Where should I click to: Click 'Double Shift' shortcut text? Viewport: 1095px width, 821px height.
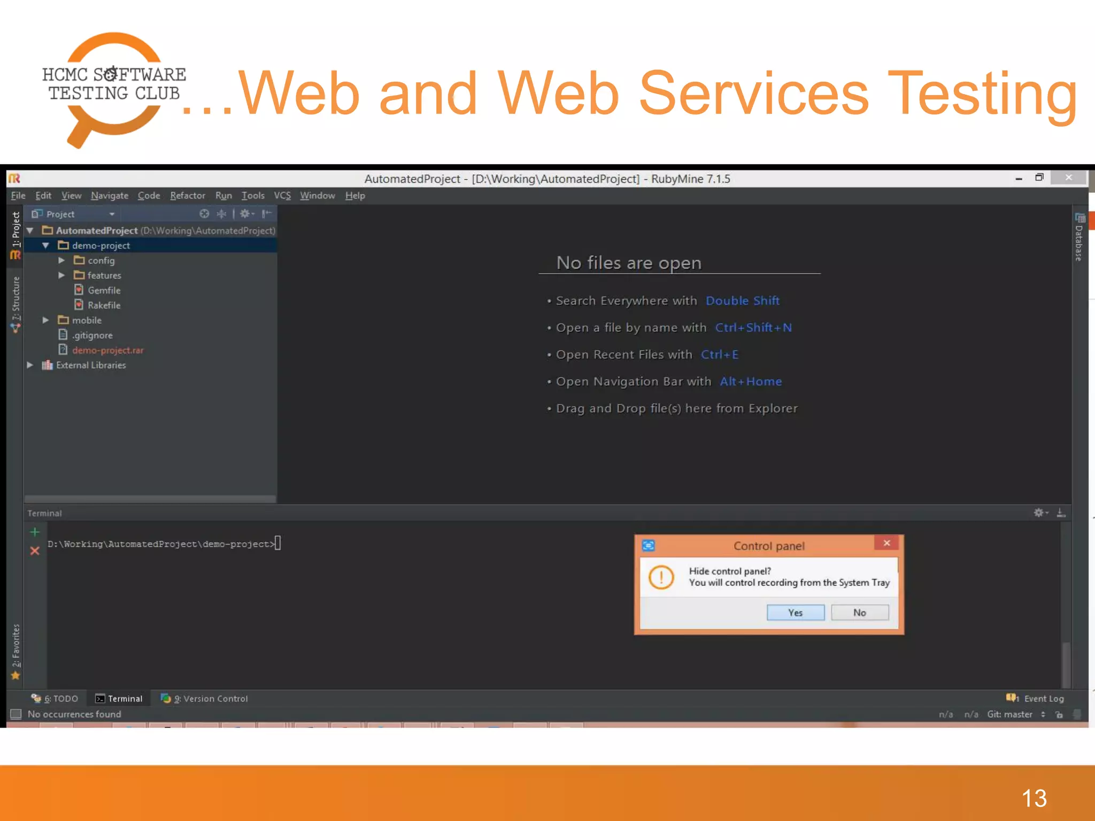[x=743, y=300]
